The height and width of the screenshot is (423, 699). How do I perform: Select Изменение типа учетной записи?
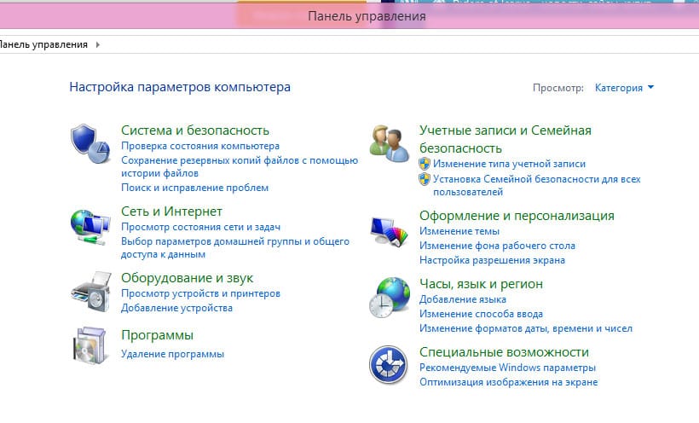(x=509, y=163)
